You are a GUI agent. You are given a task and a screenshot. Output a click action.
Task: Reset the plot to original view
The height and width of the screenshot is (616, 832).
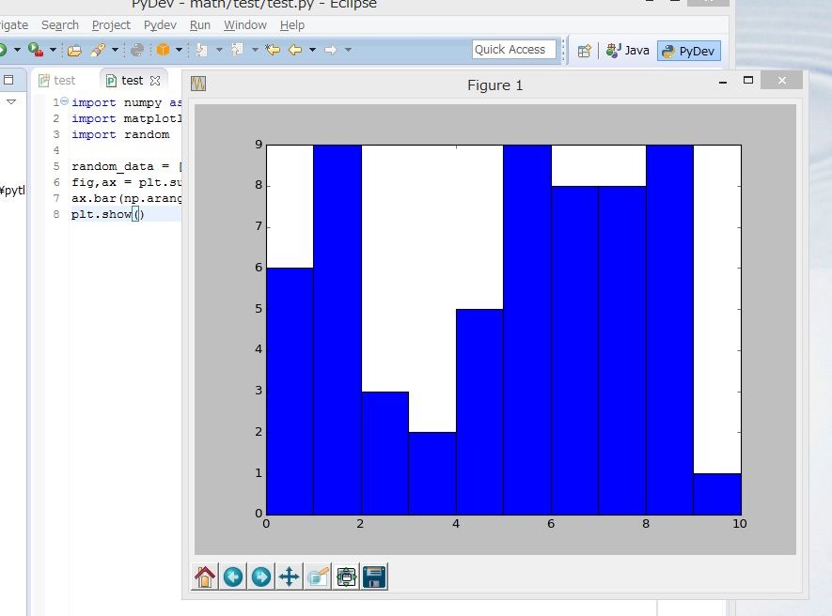click(205, 577)
